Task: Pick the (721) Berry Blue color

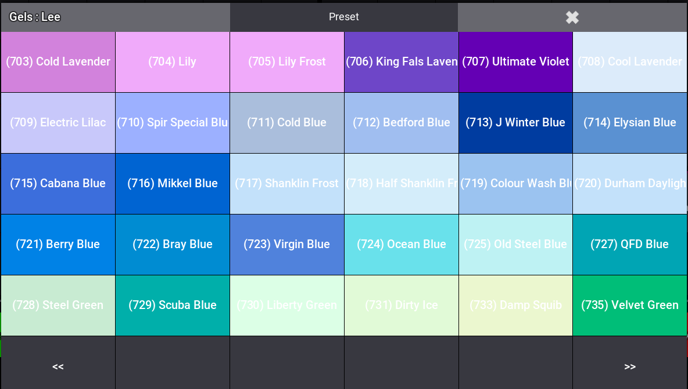Action: (x=58, y=245)
